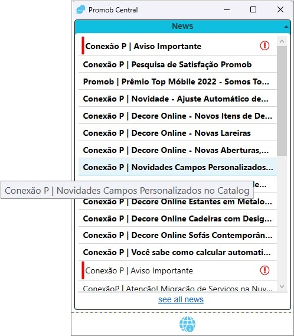Screen dimensions: 294x336
Task: Click the scrollbar down arrow in the news list
Action: click(x=282, y=286)
